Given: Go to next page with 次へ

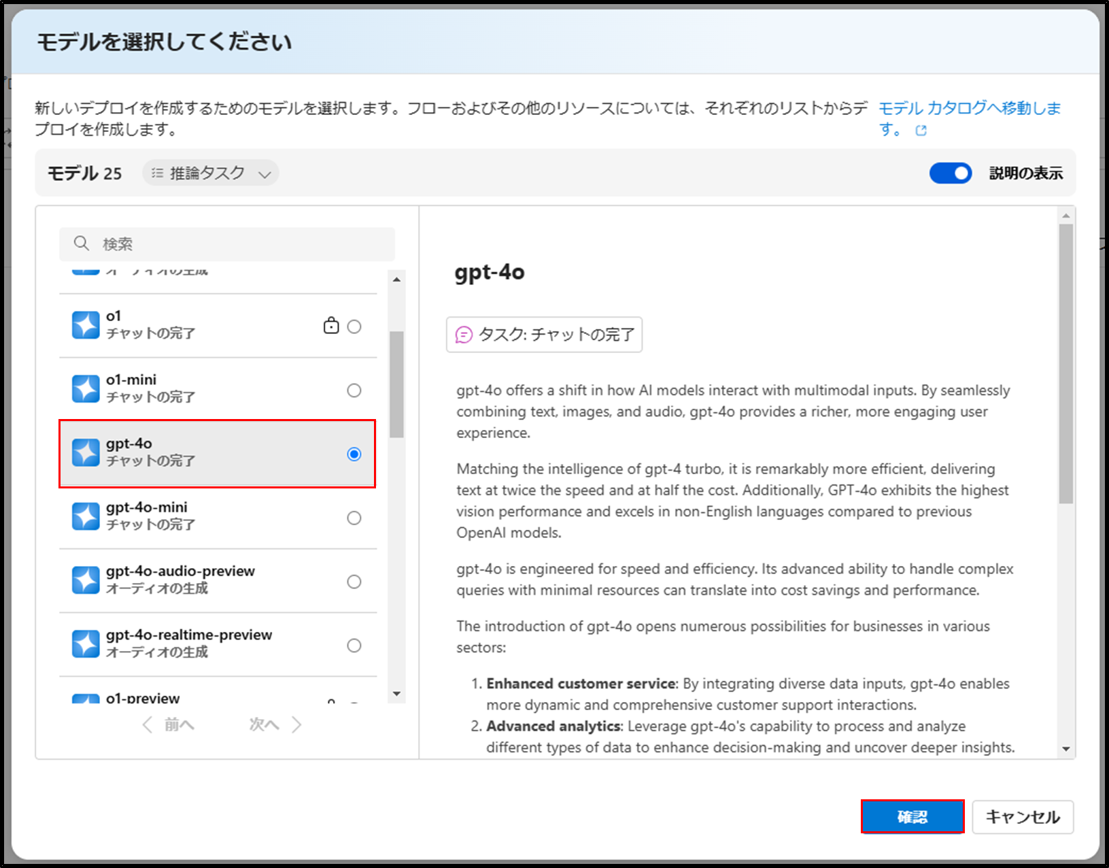Looking at the screenshot, I should pyautogui.click(x=275, y=724).
